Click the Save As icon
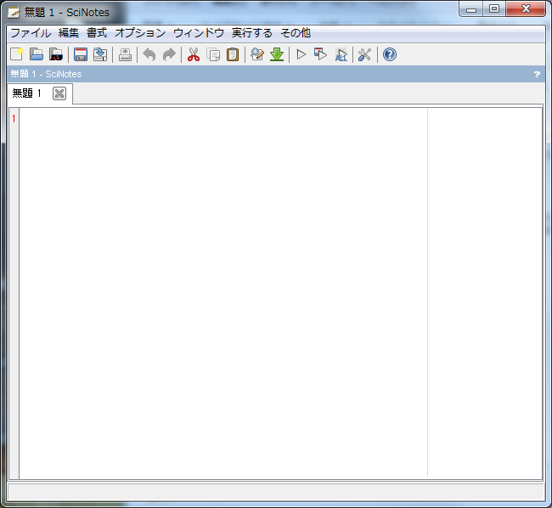This screenshot has height=508, width=552. point(100,54)
